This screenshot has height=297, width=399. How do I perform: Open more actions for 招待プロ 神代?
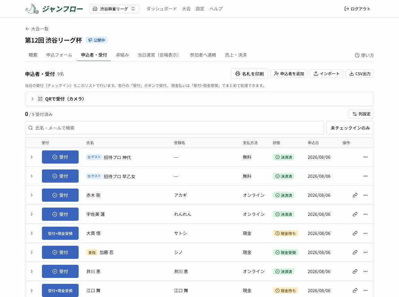pyautogui.click(x=365, y=157)
